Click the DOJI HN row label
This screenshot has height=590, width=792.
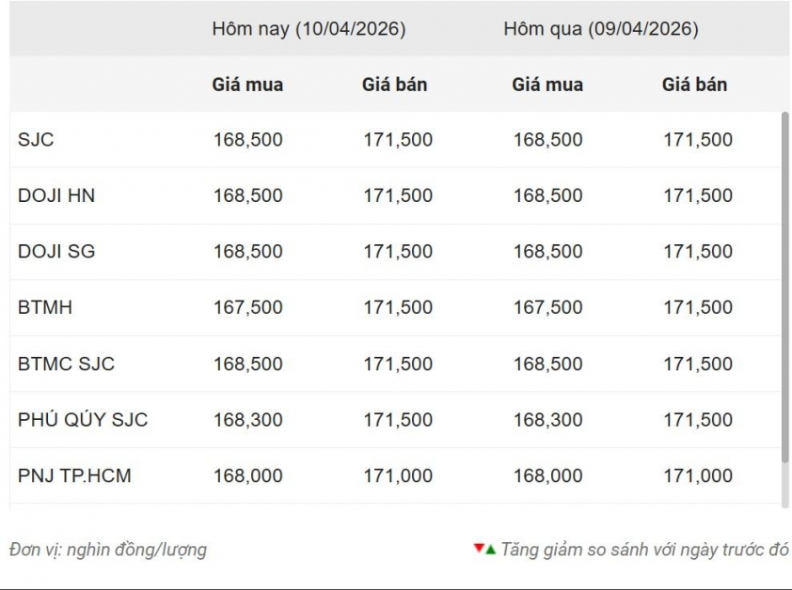point(56,195)
